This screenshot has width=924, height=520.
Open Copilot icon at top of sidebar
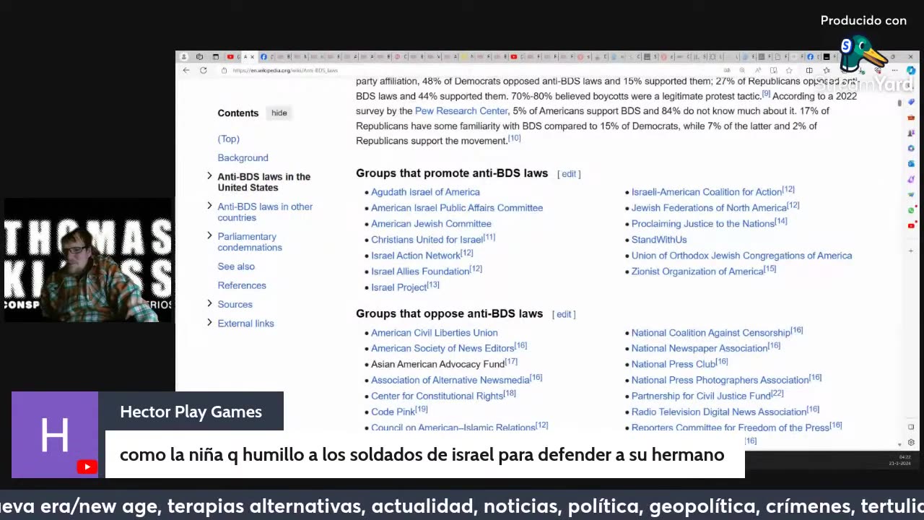coord(911,70)
